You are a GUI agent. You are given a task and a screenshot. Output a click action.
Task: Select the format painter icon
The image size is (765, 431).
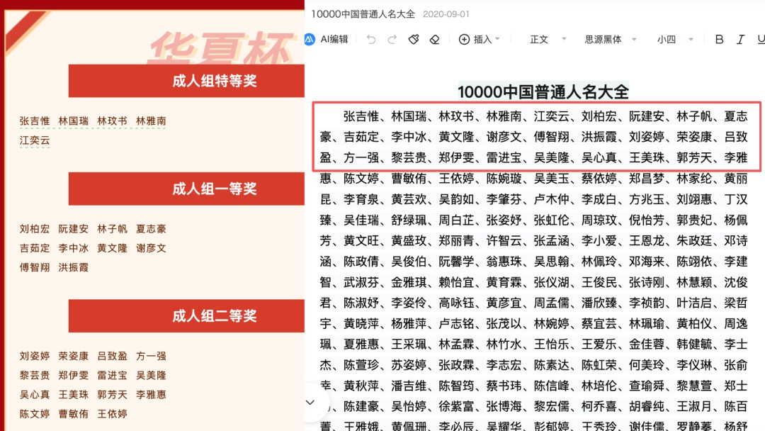(414, 40)
